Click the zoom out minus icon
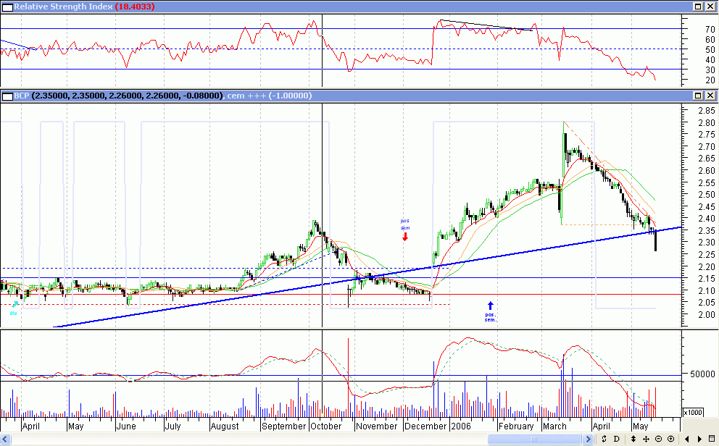 (x=658, y=439)
